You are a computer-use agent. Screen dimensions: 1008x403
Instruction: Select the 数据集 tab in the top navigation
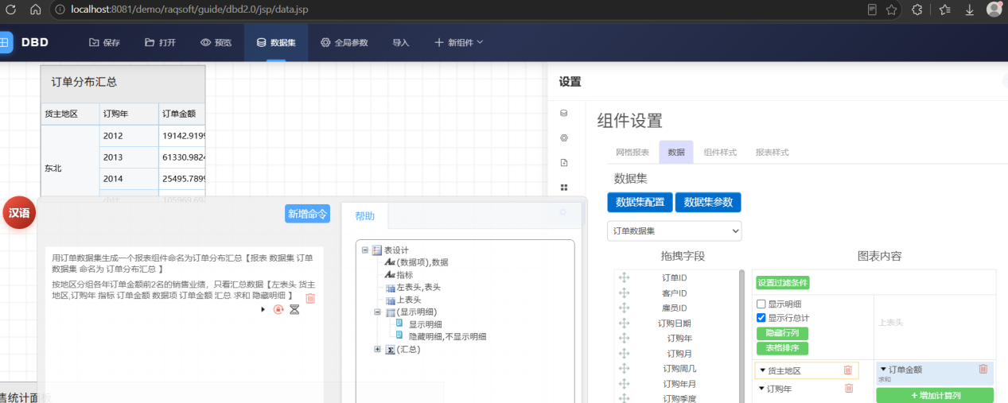pyautogui.click(x=276, y=42)
